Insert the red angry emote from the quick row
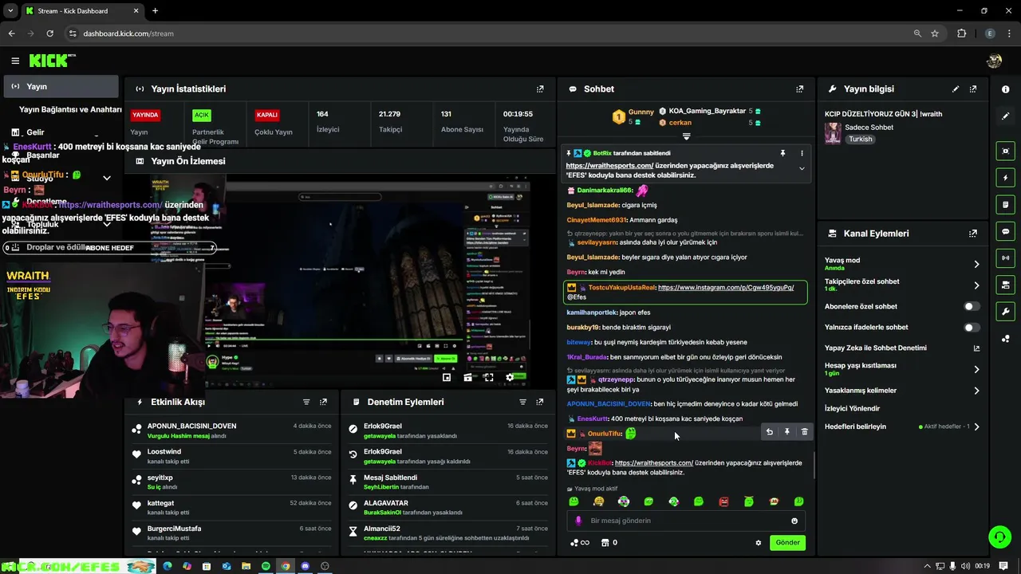The image size is (1021, 574). pos(723,502)
